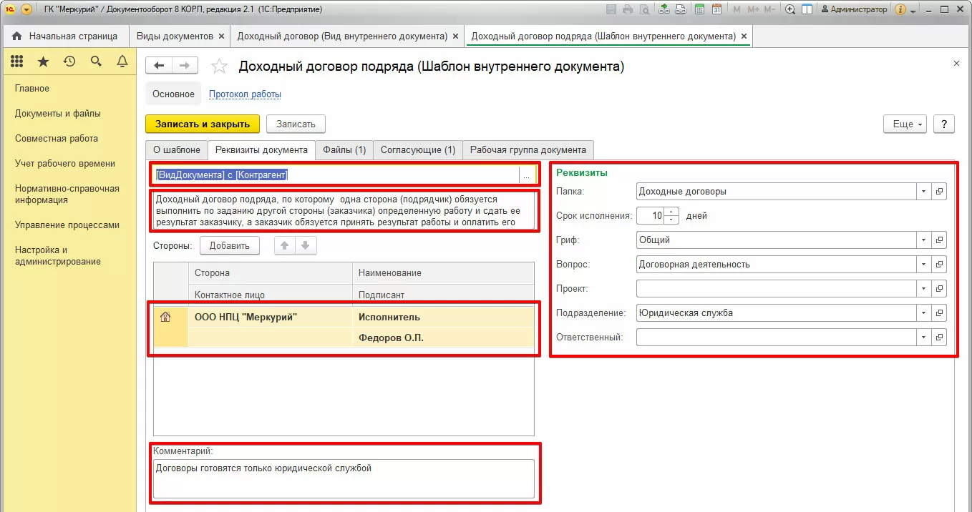
Task: Add the document to favorites with the star outline
Action: click(x=219, y=67)
